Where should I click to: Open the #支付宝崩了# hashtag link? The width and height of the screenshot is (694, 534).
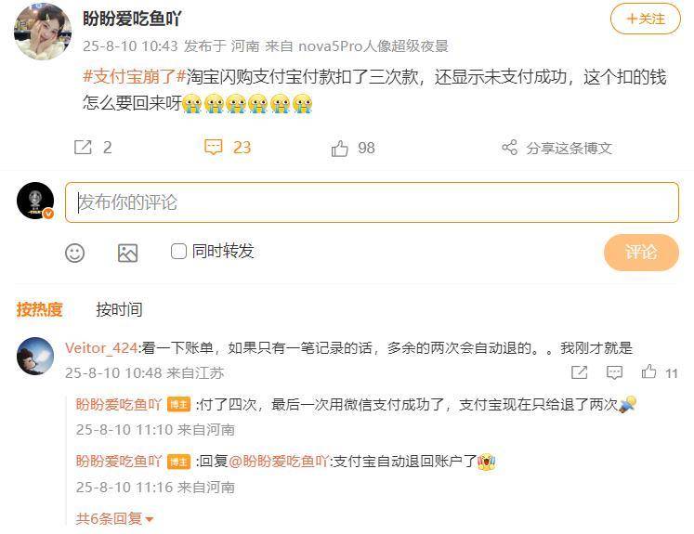click(134, 77)
